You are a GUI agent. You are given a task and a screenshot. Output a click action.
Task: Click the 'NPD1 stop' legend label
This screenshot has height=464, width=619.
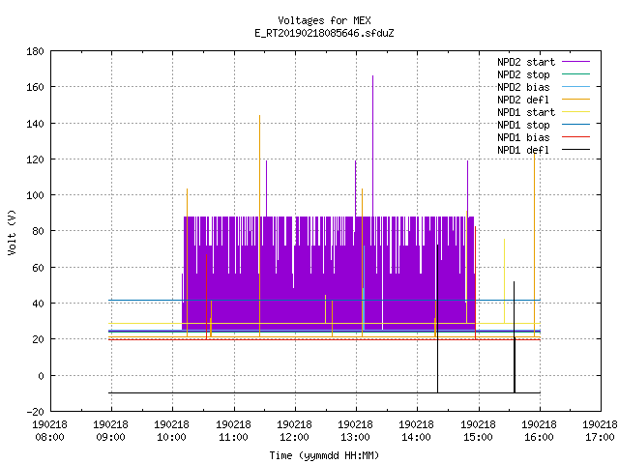(x=523, y=125)
